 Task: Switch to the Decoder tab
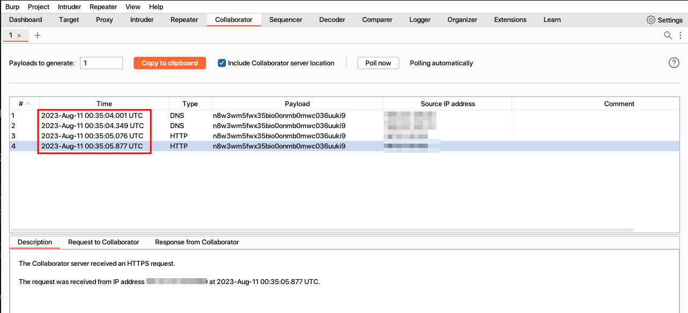pyautogui.click(x=332, y=20)
